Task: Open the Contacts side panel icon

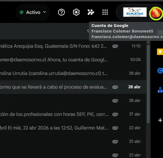Action: point(160,90)
